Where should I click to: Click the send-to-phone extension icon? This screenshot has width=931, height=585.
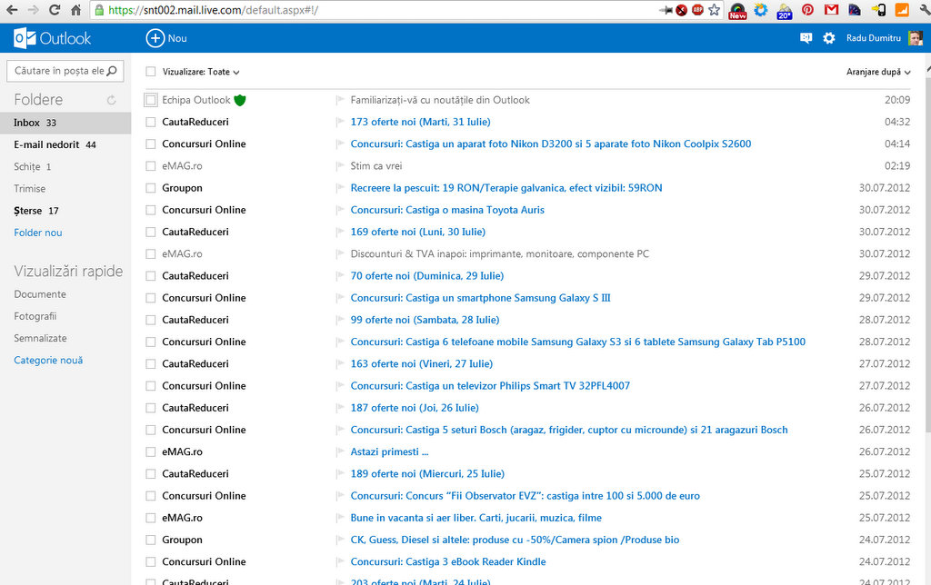(879, 9)
